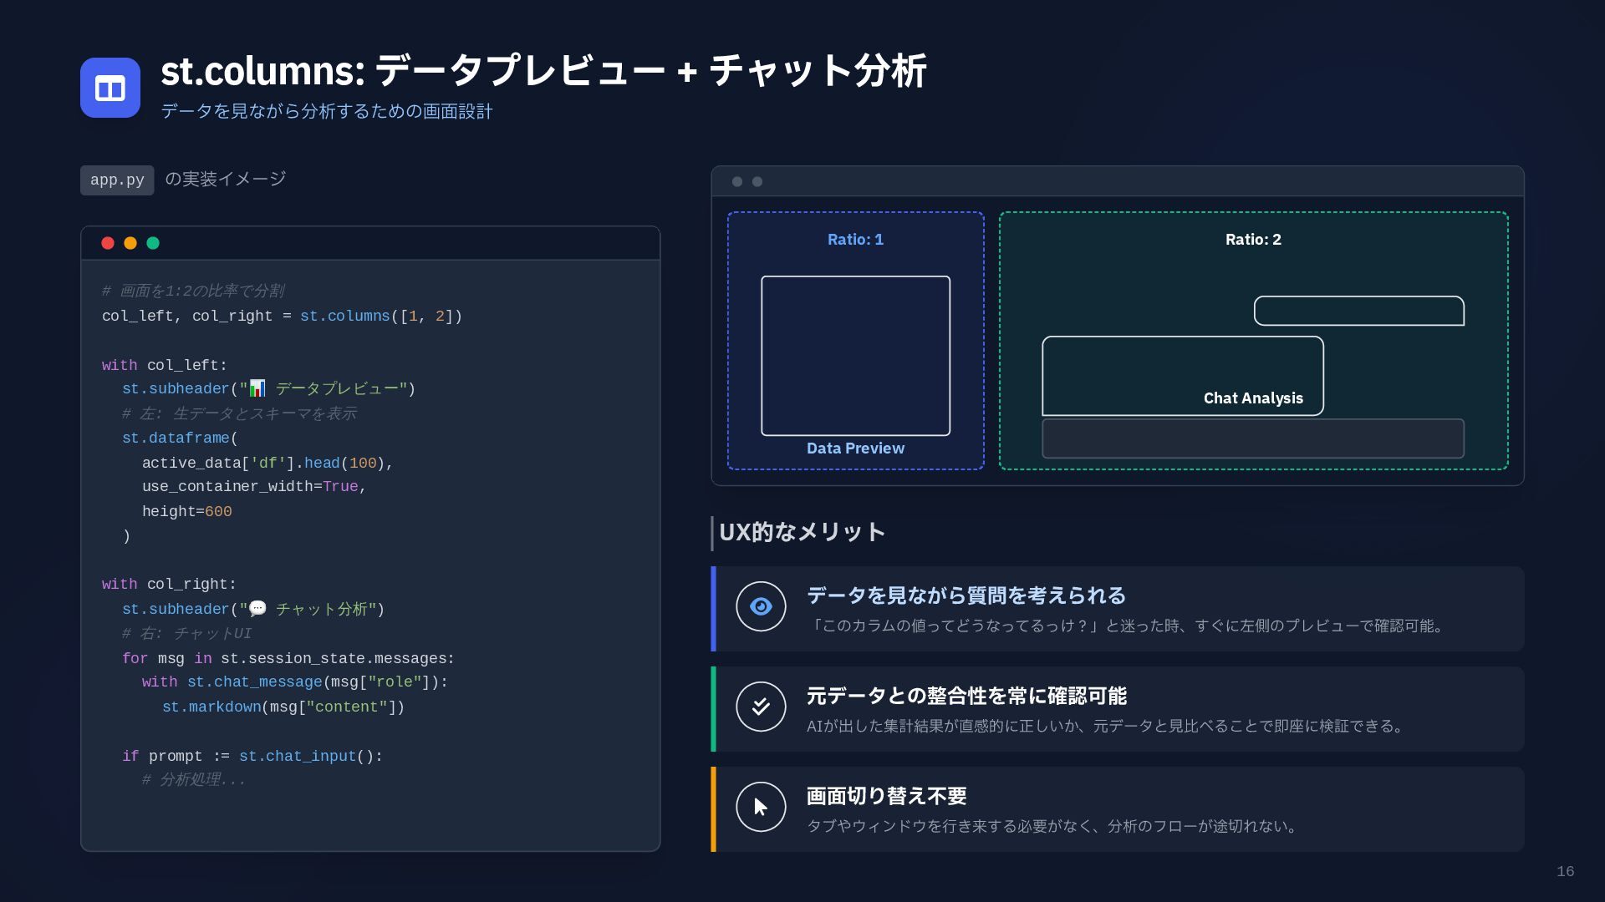Select the Data Preview table placeholder
Screen dimensions: 1605x902
[x=855, y=356]
